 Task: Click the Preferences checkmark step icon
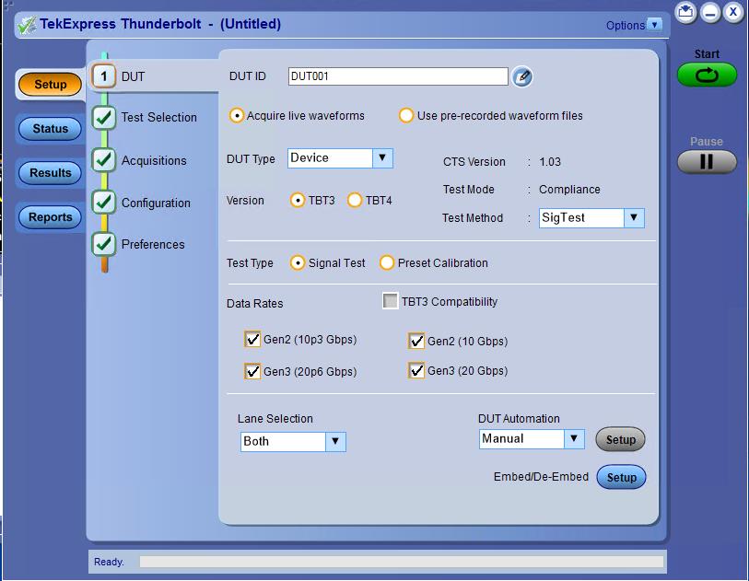coord(105,244)
